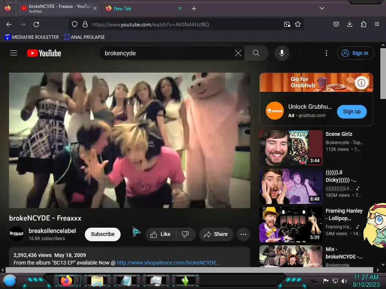Click the Sign in button
386x289 pixels.
point(355,53)
